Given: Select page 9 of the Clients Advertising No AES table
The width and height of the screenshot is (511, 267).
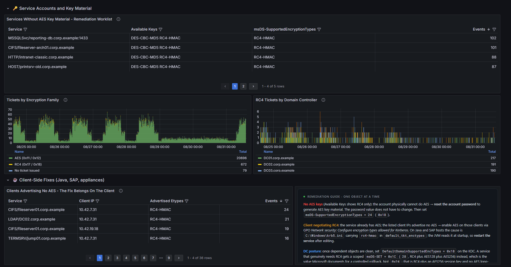Looking at the screenshot, I should (169, 258).
